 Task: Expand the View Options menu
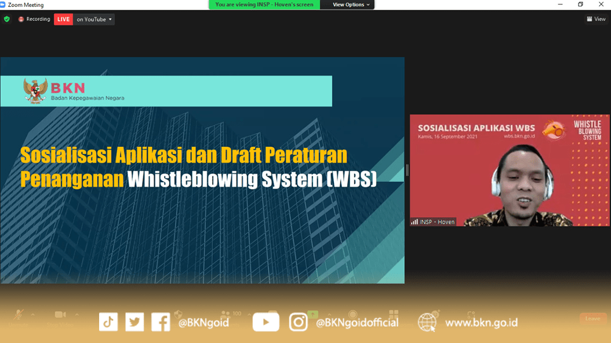tap(351, 5)
